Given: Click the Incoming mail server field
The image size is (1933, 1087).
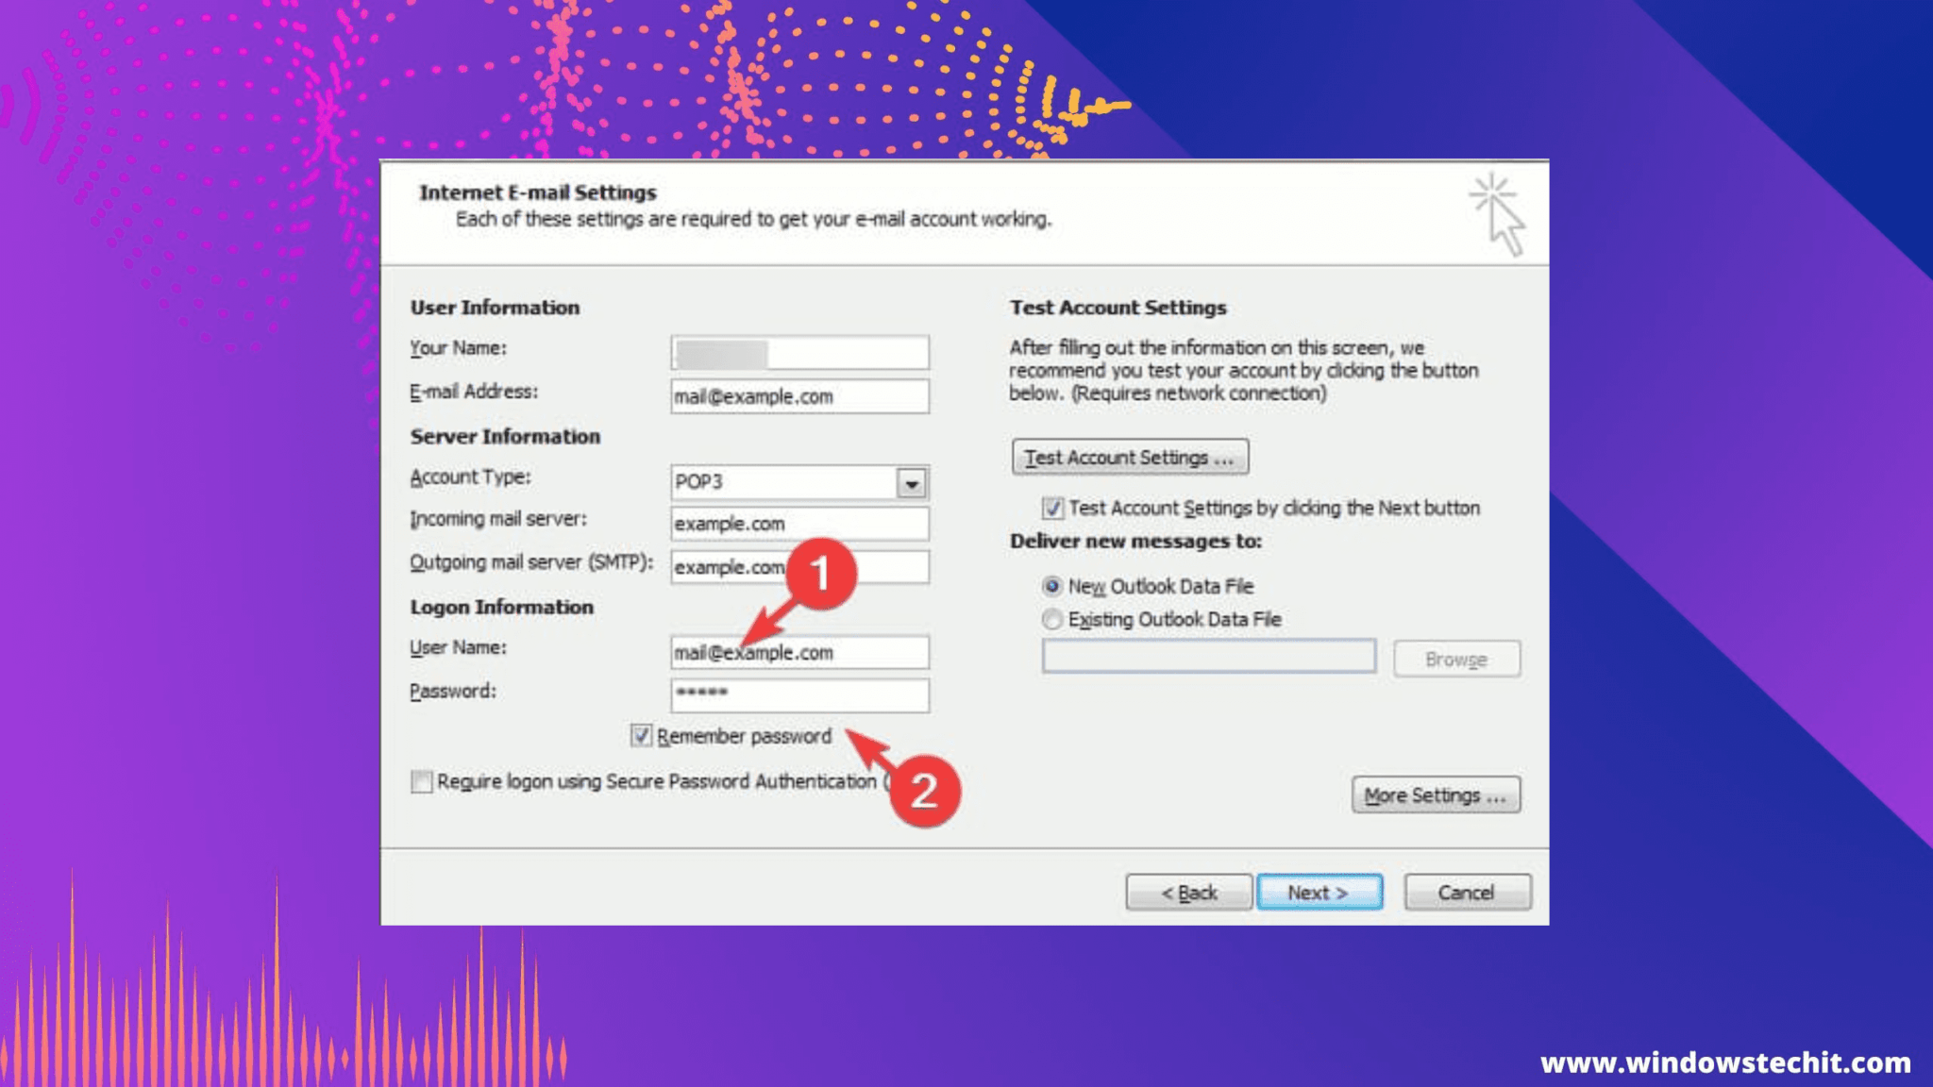Looking at the screenshot, I should tap(798, 525).
